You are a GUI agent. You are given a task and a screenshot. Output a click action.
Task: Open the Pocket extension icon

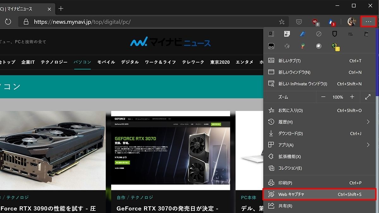(299, 22)
